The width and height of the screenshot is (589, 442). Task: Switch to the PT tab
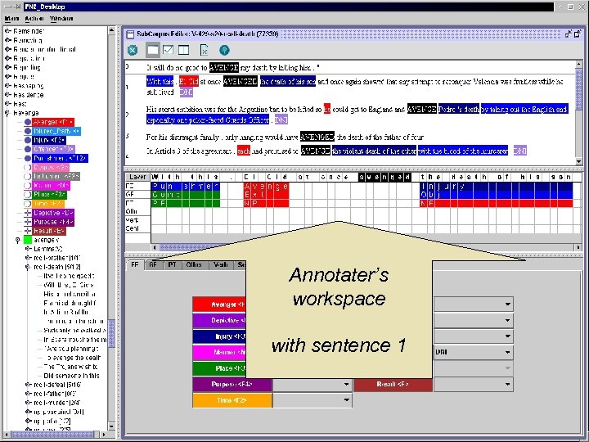(x=172, y=265)
